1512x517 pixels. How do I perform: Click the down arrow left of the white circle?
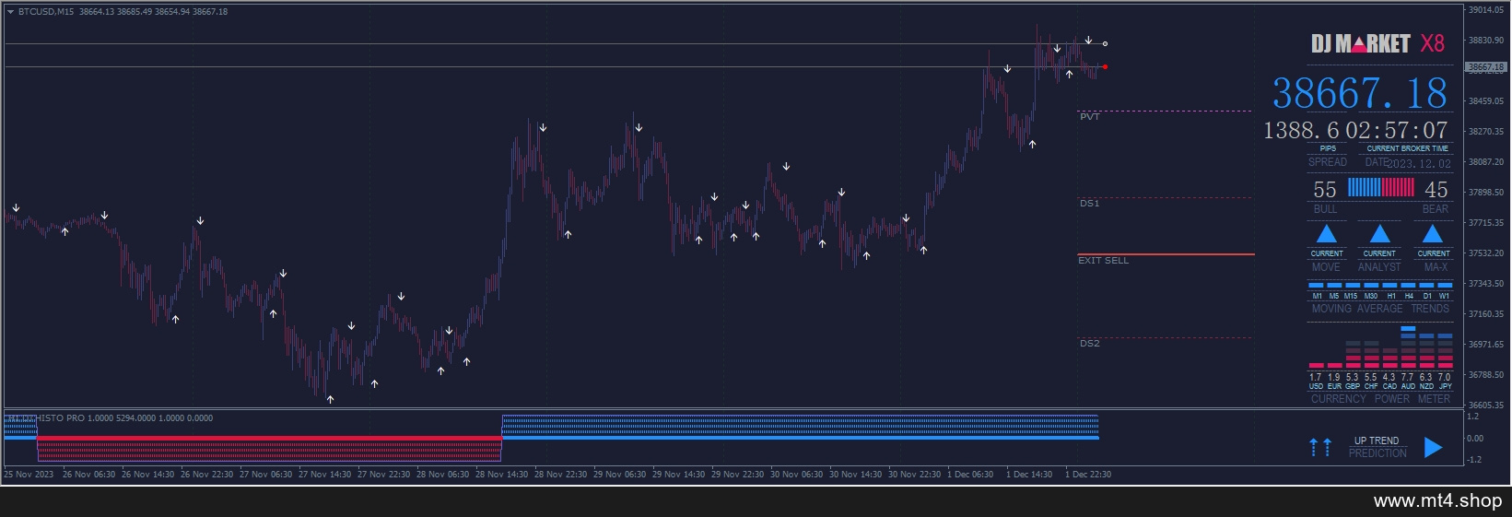click(1088, 41)
